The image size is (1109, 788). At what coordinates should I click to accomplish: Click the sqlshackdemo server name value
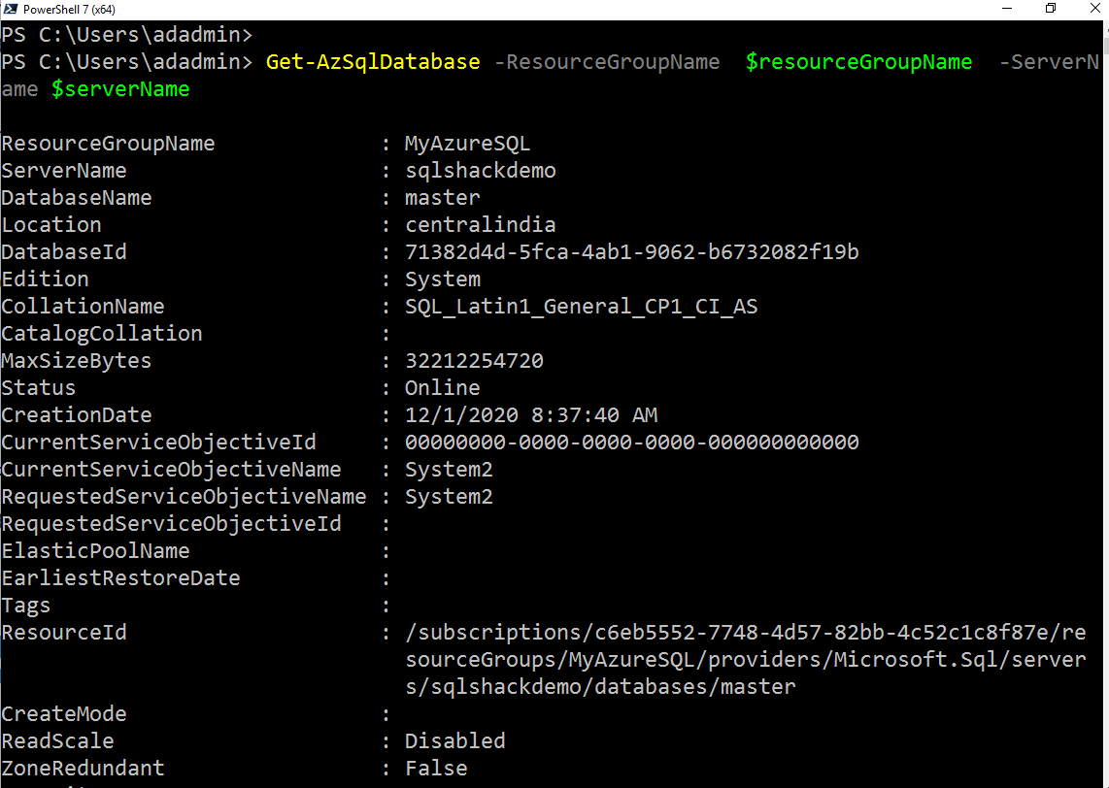pyautogui.click(x=480, y=171)
